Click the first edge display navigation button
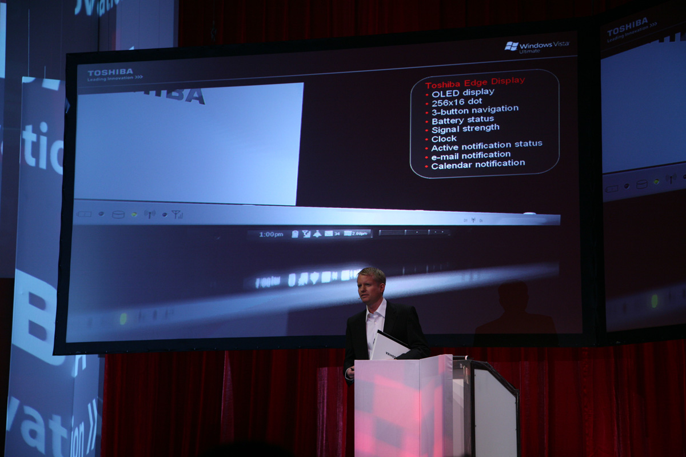 point(392,232)
